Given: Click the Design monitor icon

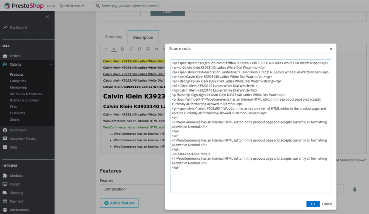Looking at the screenshot, I should [5, 184].
